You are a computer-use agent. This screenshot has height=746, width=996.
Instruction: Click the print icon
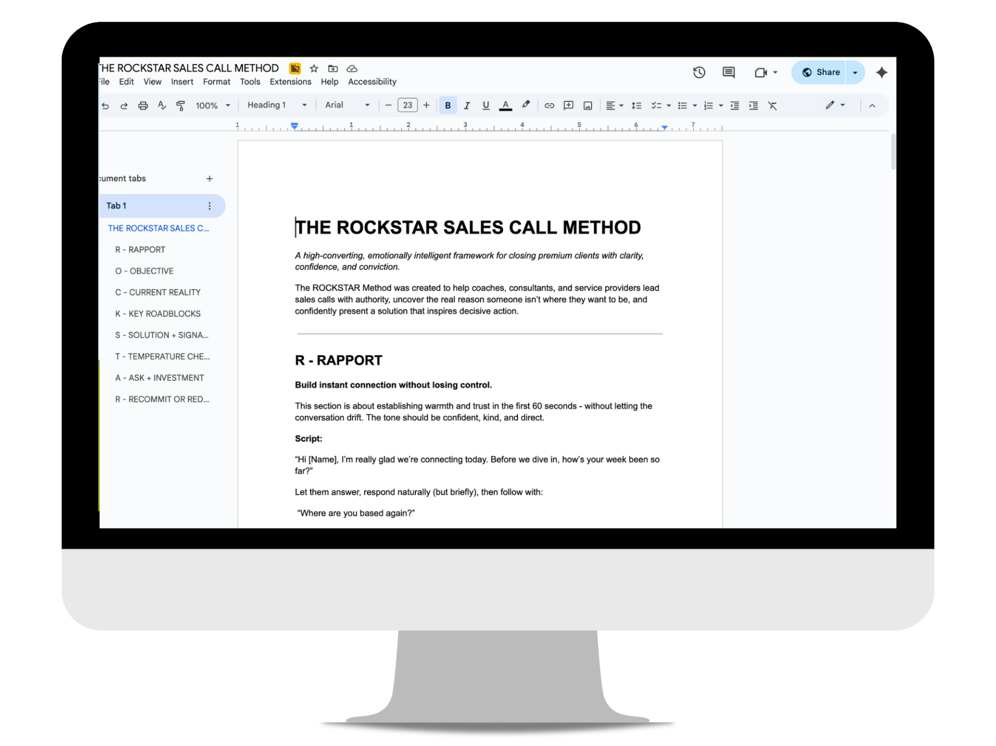click(143, 106)
